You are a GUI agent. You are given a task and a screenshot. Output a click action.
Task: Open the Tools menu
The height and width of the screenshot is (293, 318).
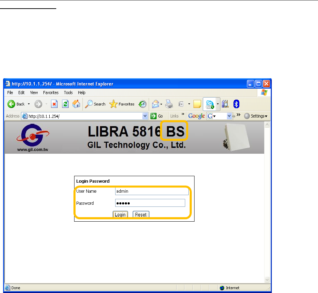click(68, 93)
